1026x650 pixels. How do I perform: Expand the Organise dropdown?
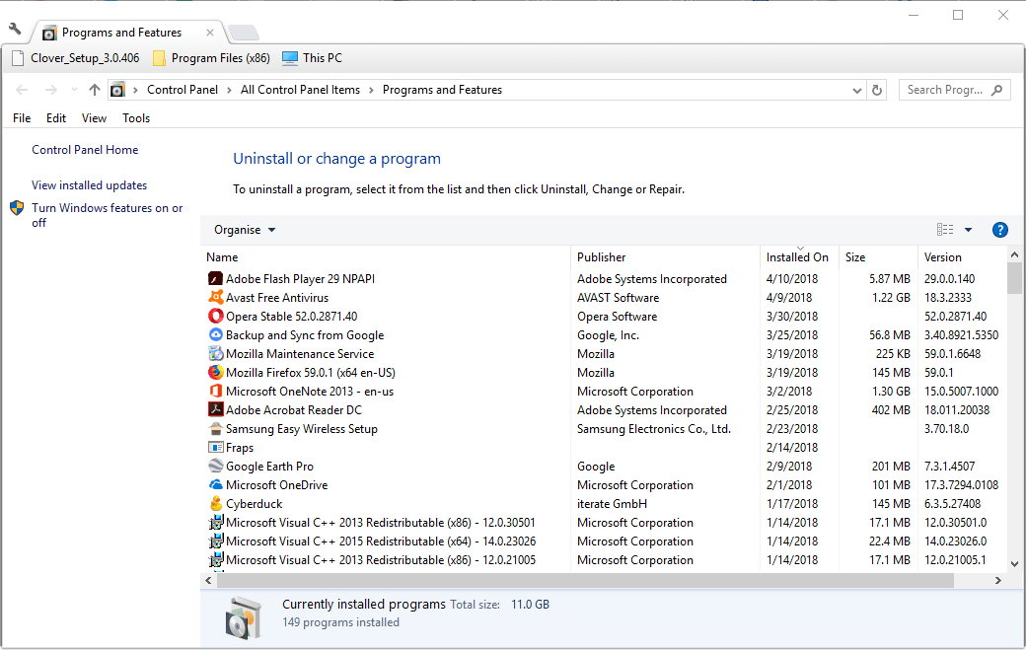(x=245, y=230)
